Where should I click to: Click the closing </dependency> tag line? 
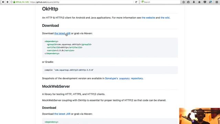coord(52,54)
